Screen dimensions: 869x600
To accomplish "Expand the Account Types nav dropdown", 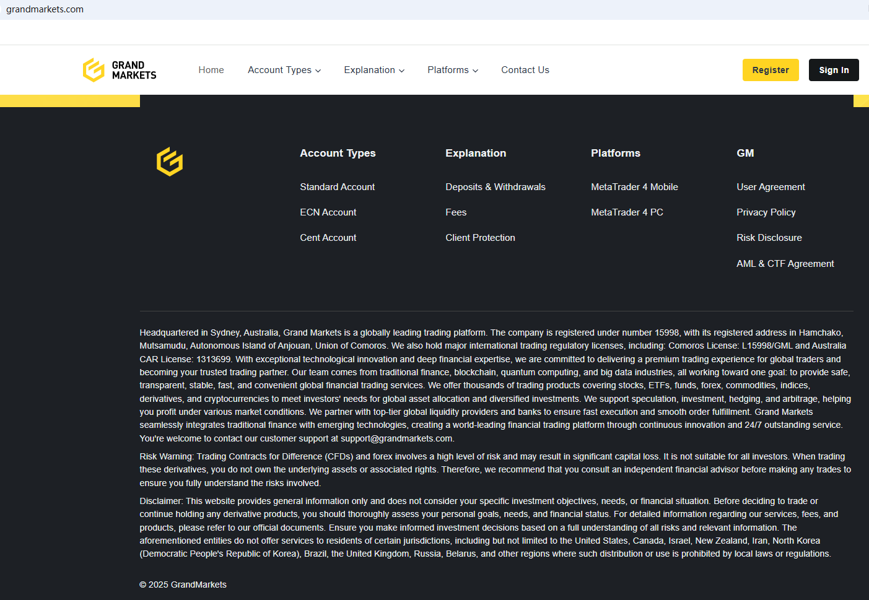I will [284, 70].
